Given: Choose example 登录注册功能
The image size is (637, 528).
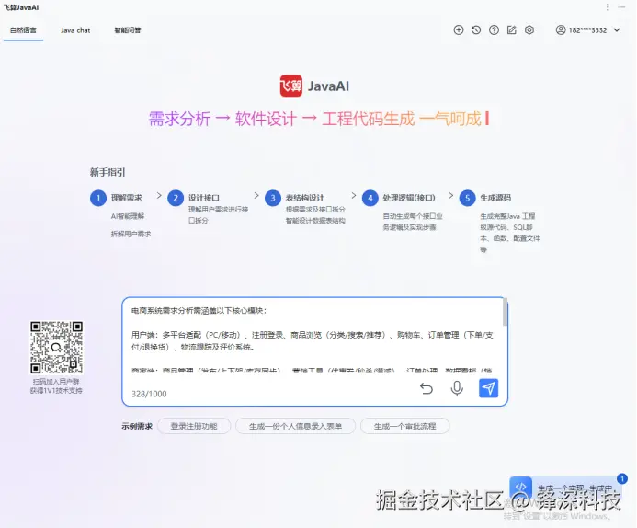Looking at the screenshot, I should (194, 426).
